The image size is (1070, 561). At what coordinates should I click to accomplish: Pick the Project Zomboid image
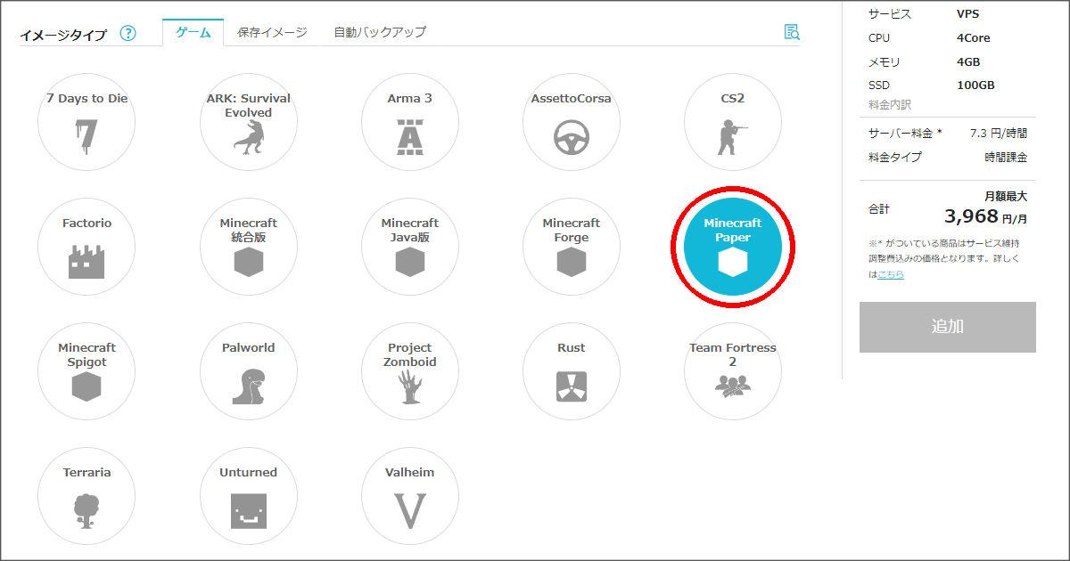[x=410, y=371]
